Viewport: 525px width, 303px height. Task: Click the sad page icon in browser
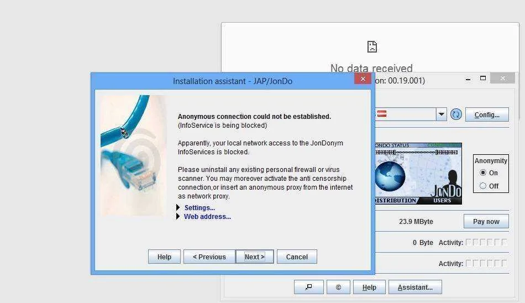(x=372, y=46)
